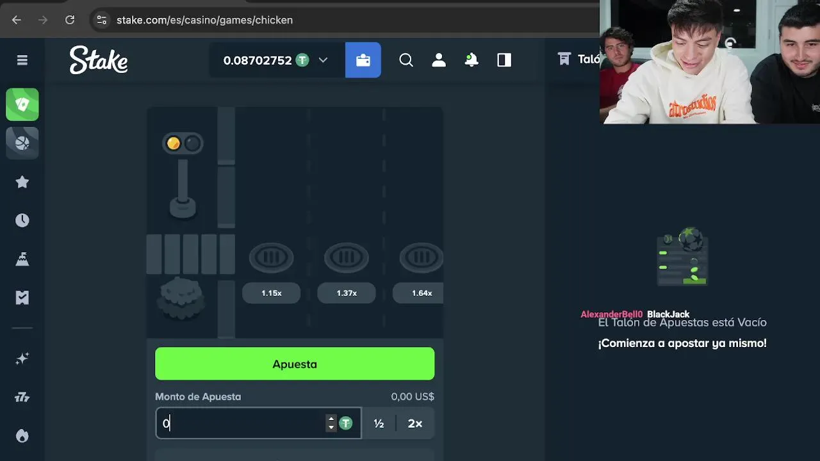Click the Talón bet slip tab label

click(x=588, y=60)
